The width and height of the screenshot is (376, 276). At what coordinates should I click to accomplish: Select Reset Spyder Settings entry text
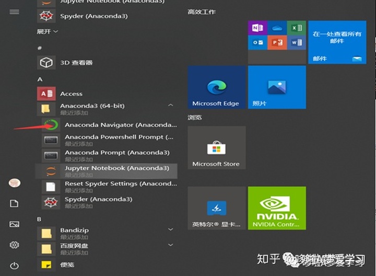tap(121, 183)
